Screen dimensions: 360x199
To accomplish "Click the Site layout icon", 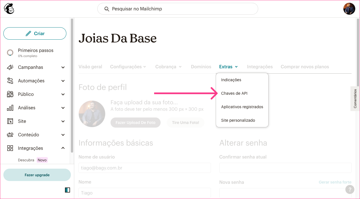I will pos(10,121).
